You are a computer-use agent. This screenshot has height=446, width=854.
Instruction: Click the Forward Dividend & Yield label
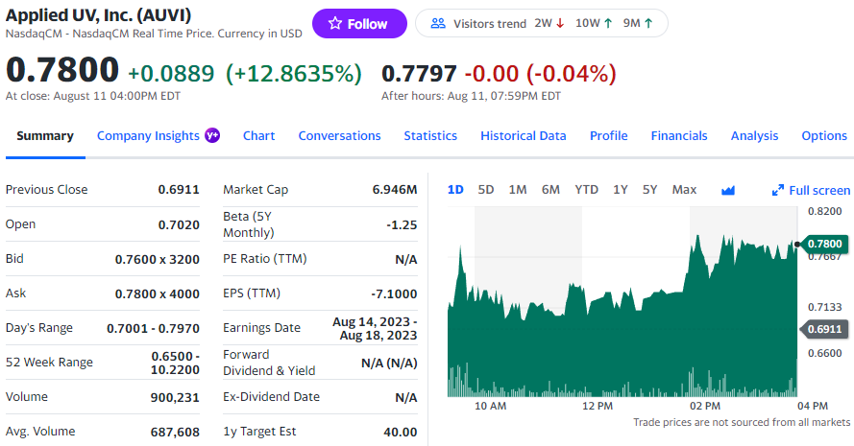click(269, 363)
